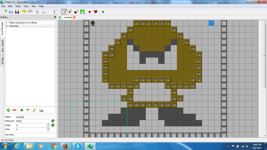Float the Toolbox panel
267x150 pixels.
pyautogui.click(x=55, y=17)
